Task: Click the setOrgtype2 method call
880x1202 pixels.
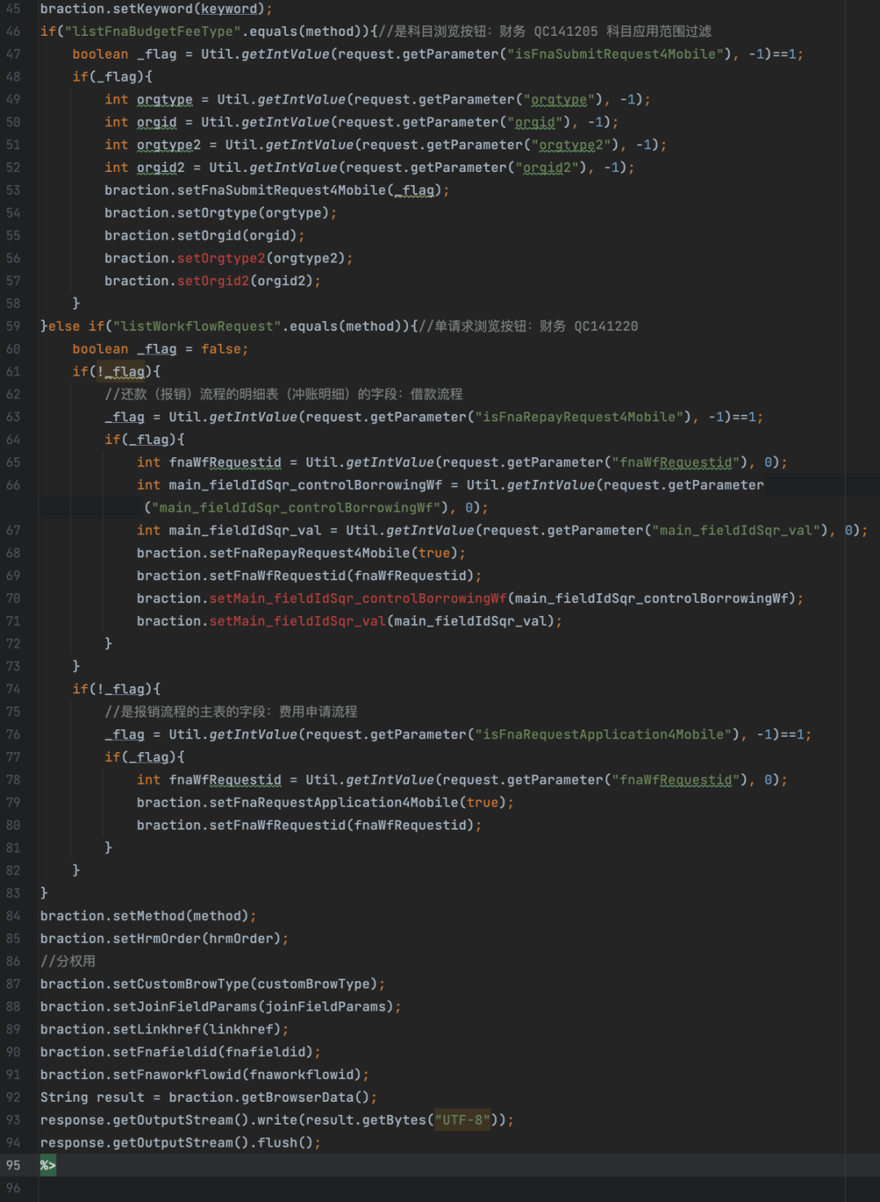Action: pyautogui.click(x=221, y=258)
